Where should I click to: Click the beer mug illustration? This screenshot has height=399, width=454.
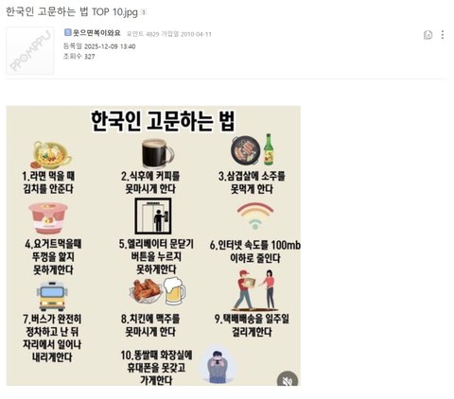[175, 291]
